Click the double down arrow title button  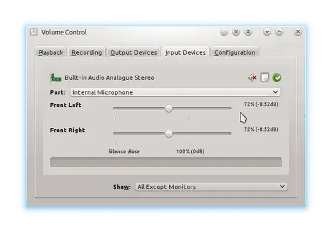click(236, 32)
